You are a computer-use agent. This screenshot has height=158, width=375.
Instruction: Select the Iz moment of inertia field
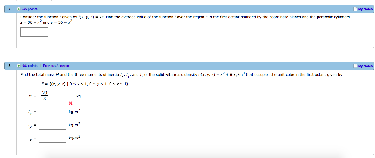pyautogui.click(x=52, y=138)
